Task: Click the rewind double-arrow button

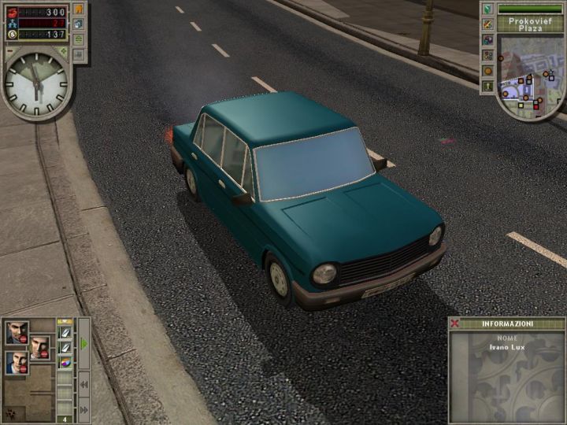Action: coord(83,384)
